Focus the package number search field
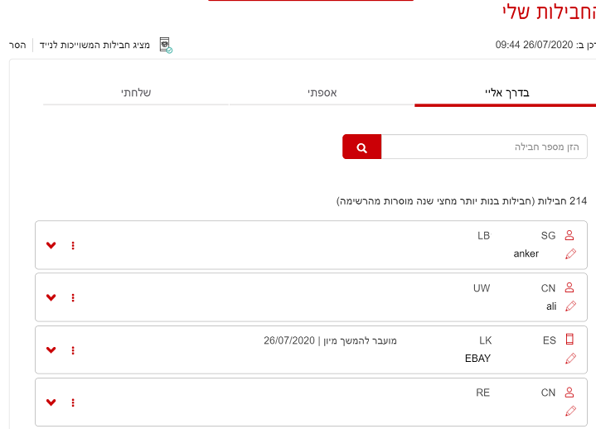The height and width of the screenshot is (429, 596). (484, 147)
